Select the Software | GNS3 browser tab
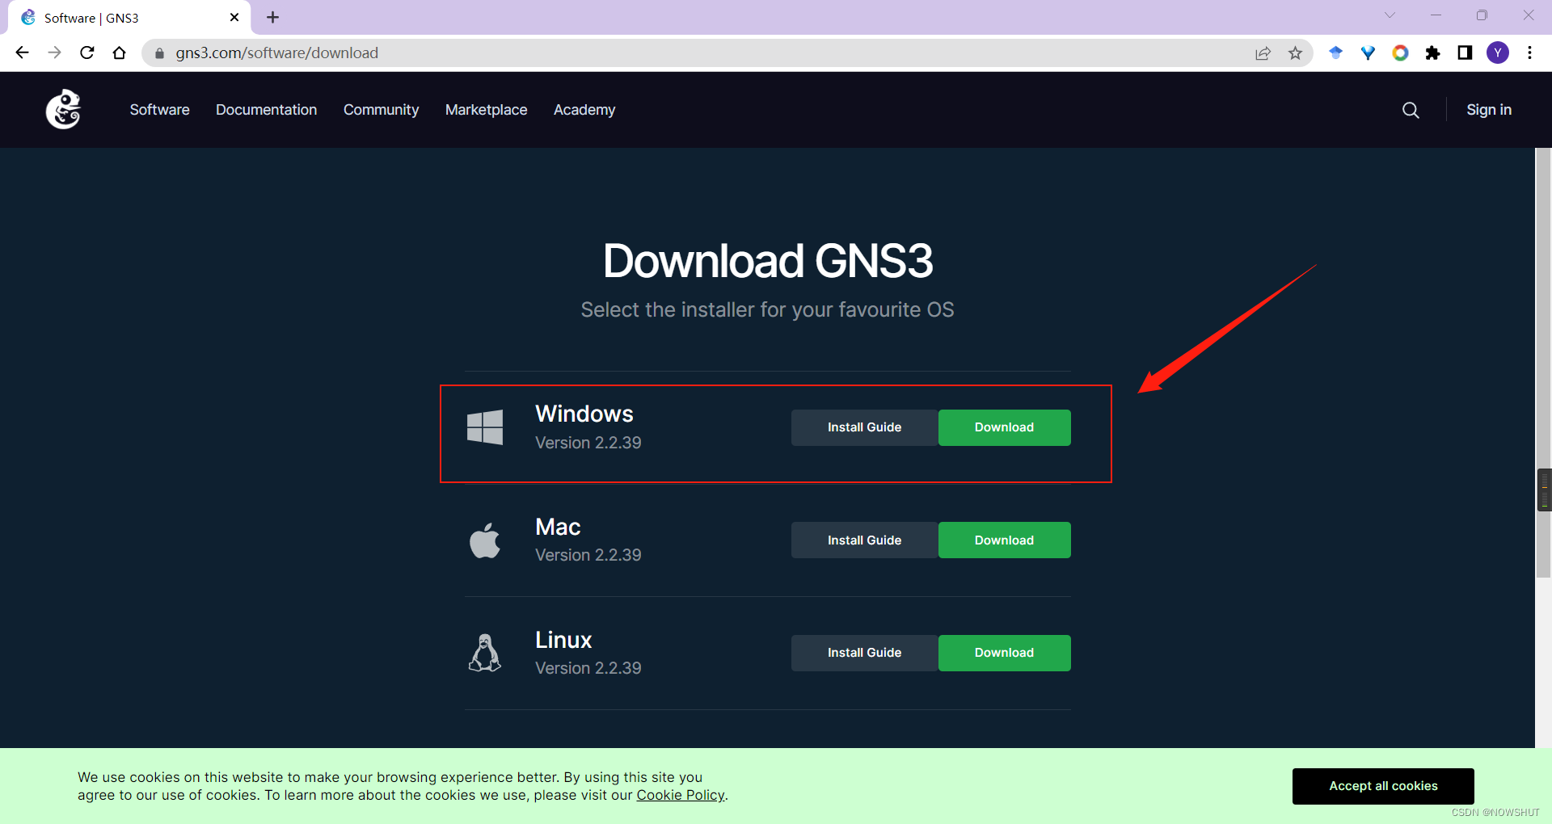 click(x=129, y=18)
